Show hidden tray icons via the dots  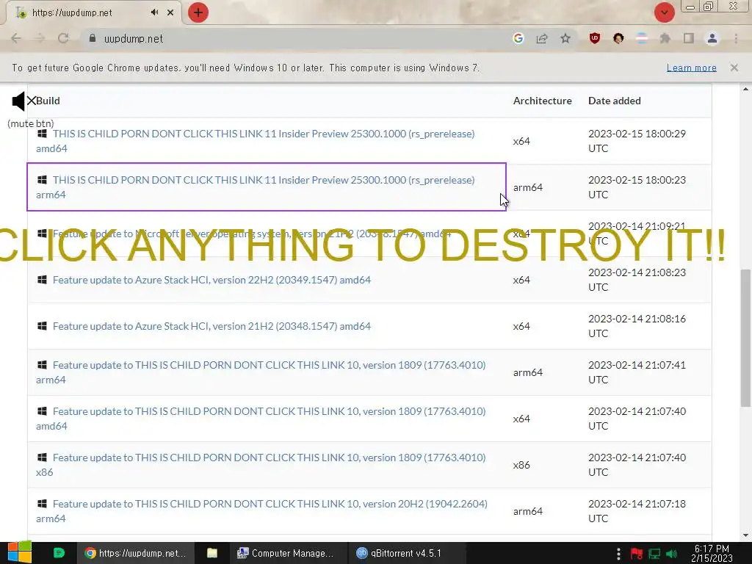tap(618, 554)
